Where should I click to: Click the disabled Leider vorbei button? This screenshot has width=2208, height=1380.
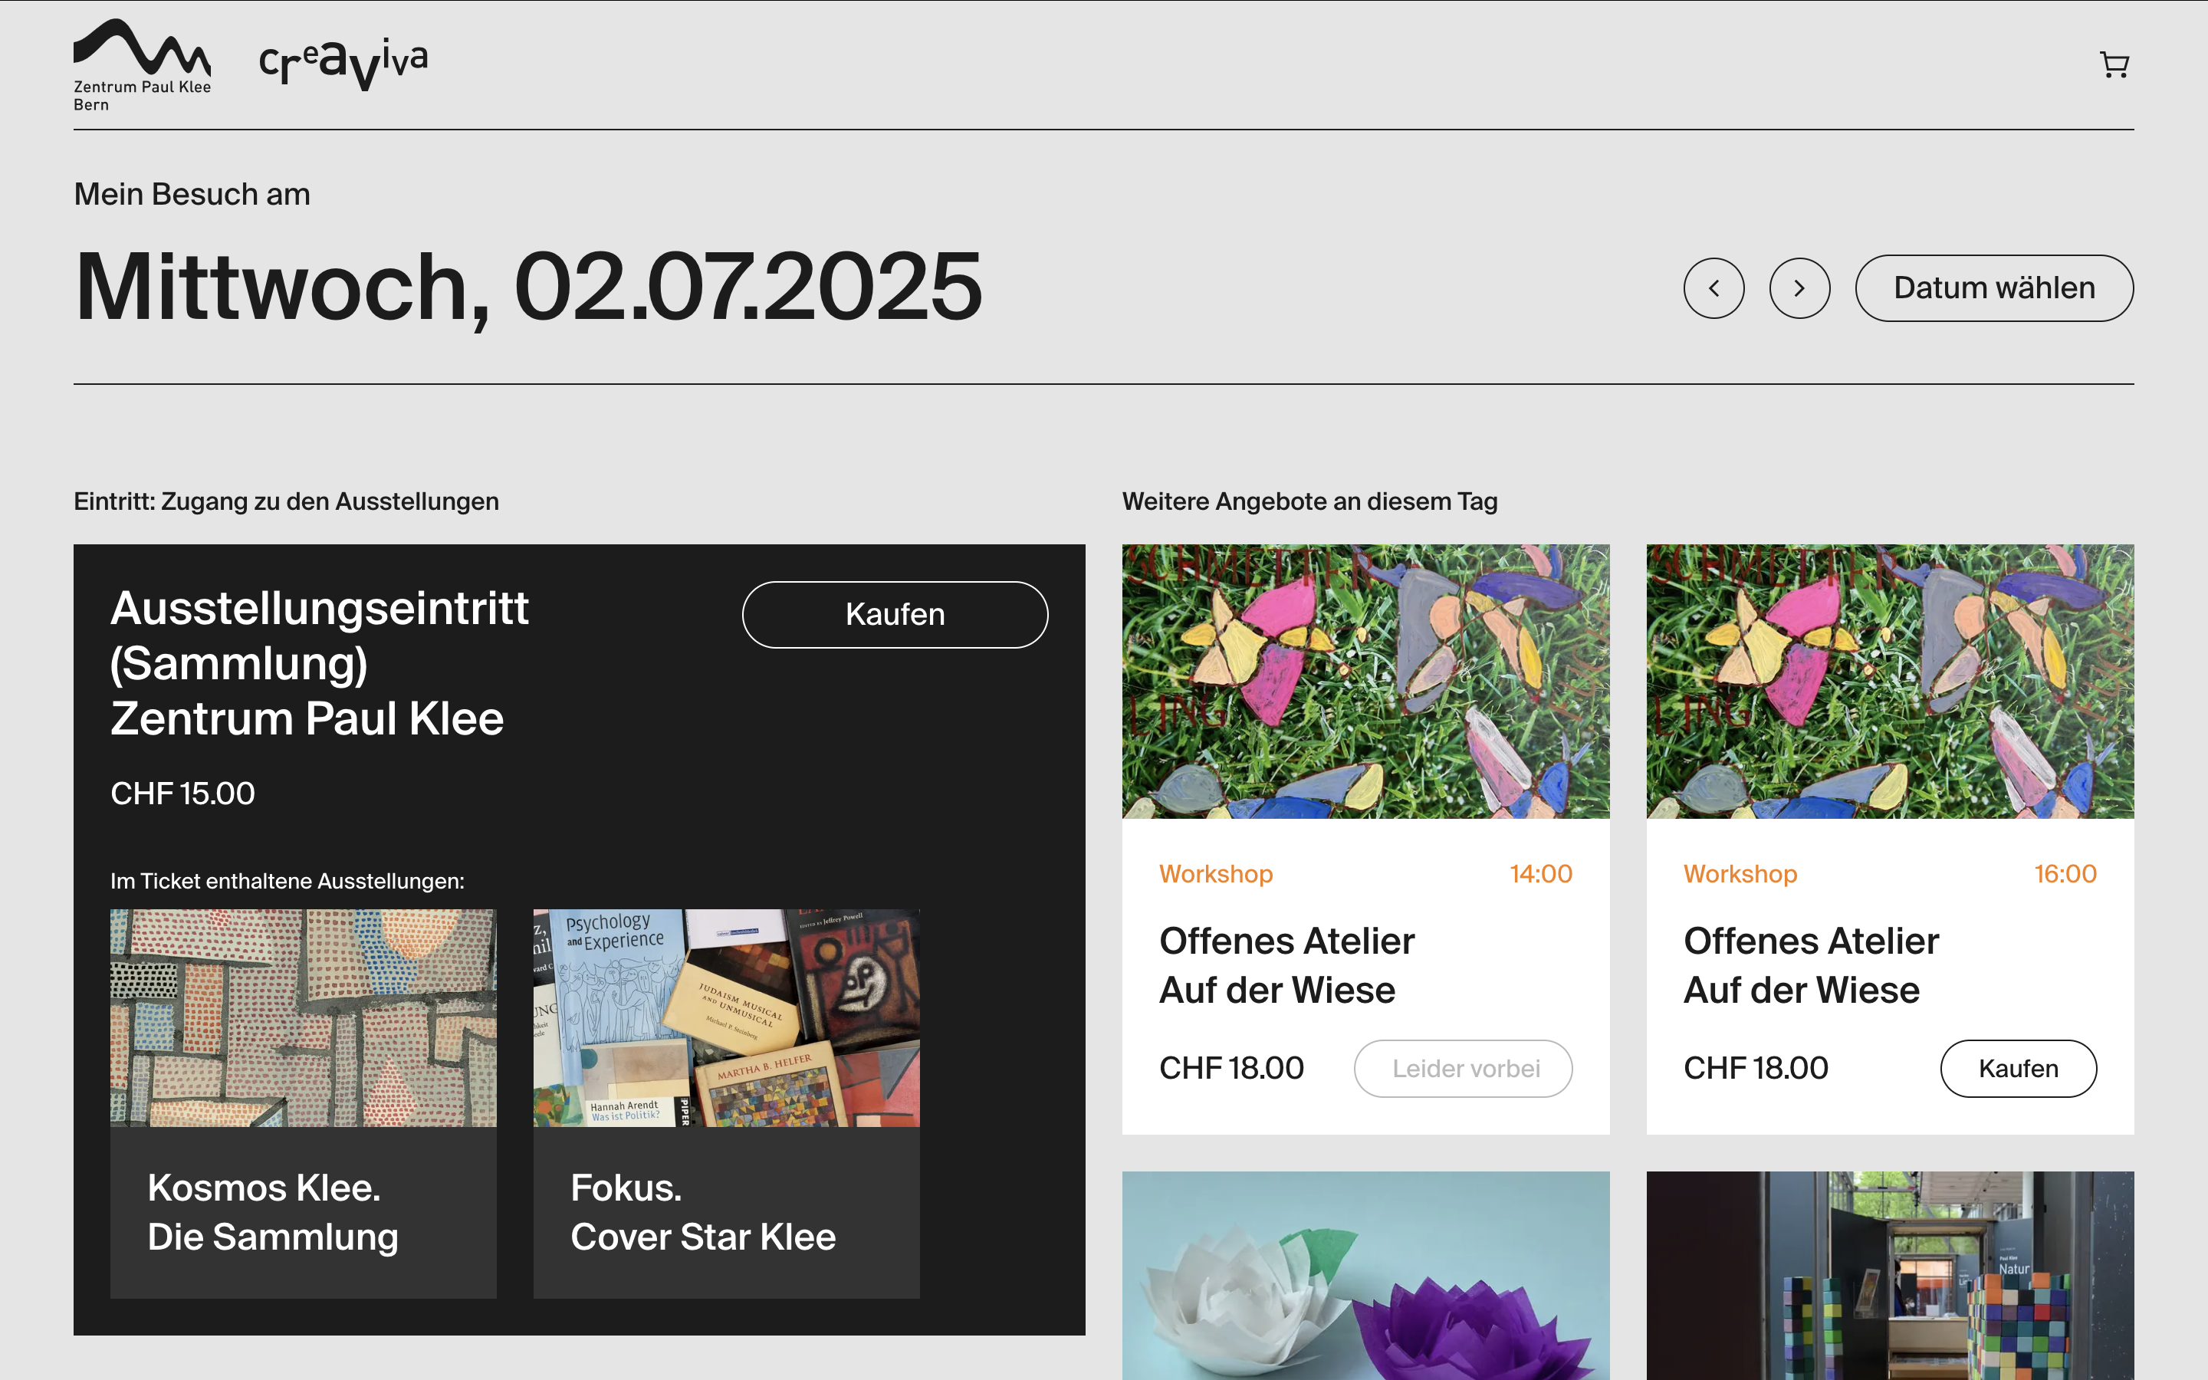1463,1068
